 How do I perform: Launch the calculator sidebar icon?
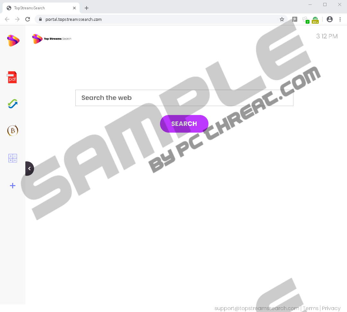[x=13, y=158]
